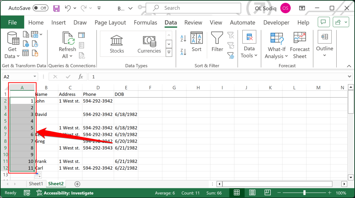
Task: Click the Sort Z to A icon
Action: pyautogui.click(x=183, y=52)
